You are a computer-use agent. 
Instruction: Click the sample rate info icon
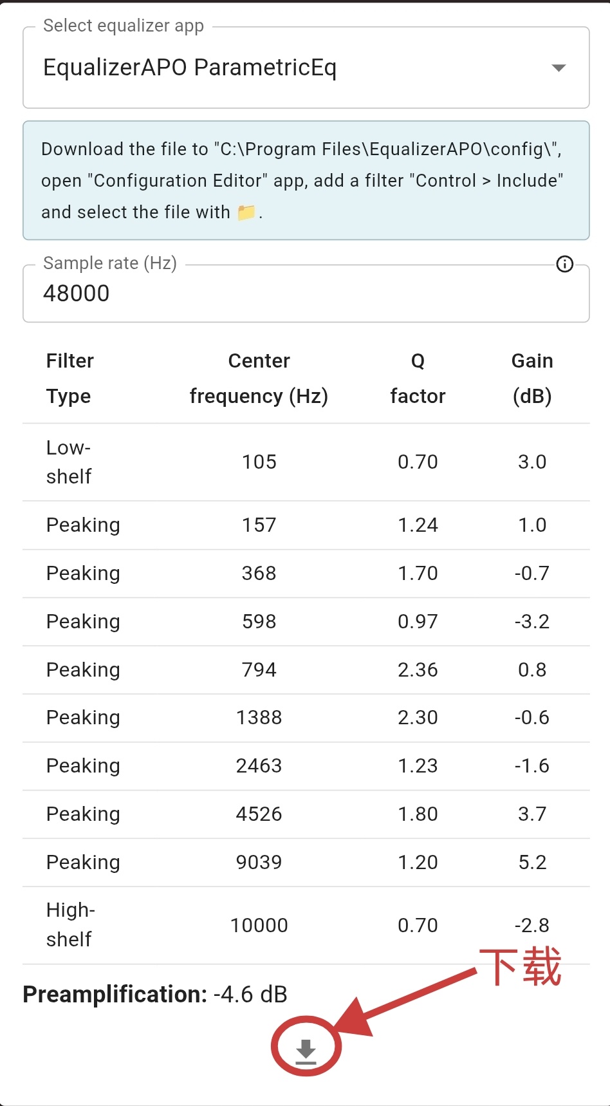click(x=564, y=264)
